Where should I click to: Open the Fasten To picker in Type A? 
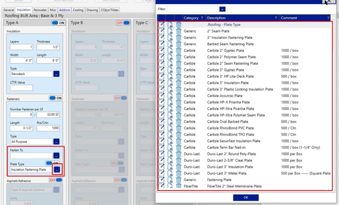[56, 156]
